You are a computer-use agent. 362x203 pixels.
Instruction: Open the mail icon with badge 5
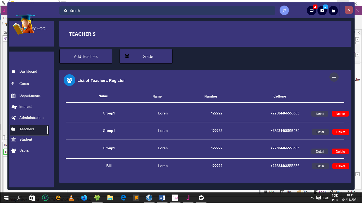322,11
